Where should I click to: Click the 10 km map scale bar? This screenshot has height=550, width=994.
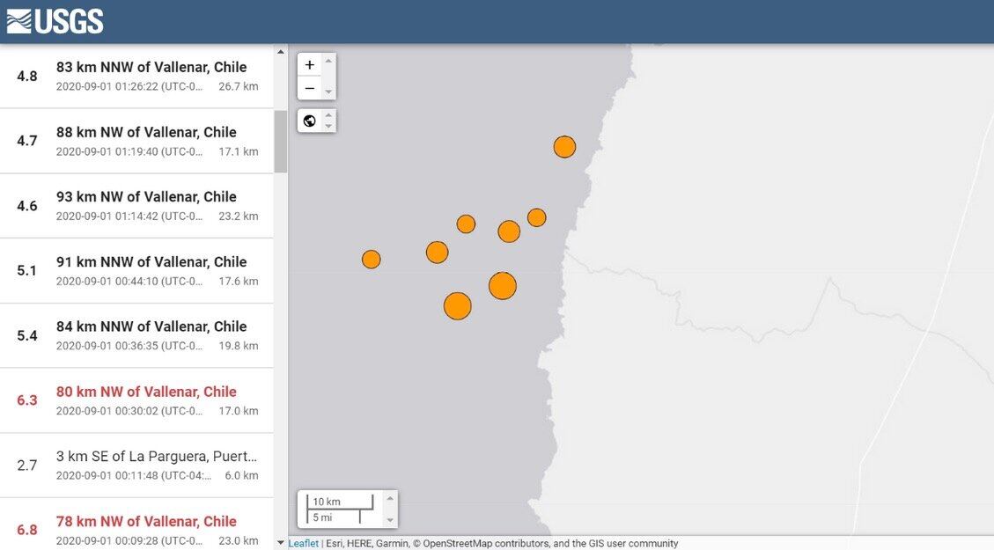pos(339,502)
